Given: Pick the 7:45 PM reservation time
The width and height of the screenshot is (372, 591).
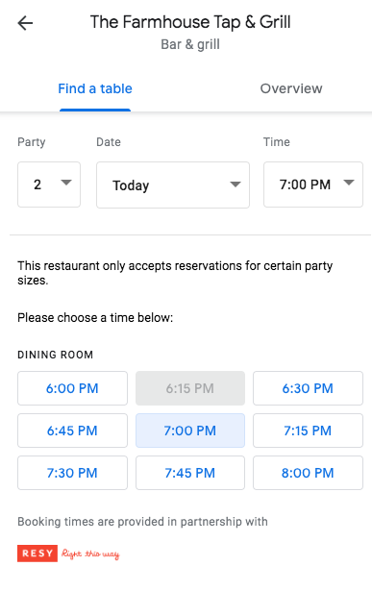Looking at the screenshot, I should pos(190,473).
